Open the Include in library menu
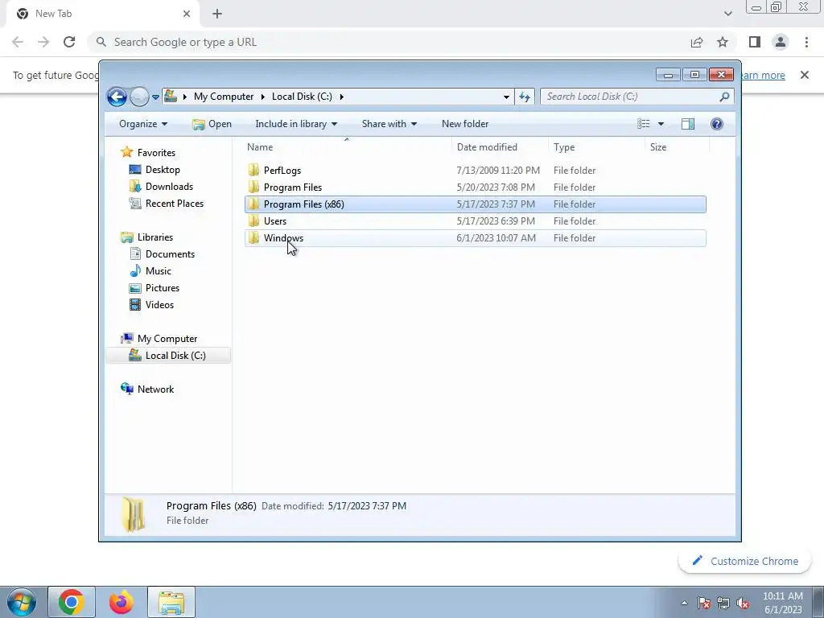Image resolution: width=824 pixels, height=618 pixels. coord(296,124)
